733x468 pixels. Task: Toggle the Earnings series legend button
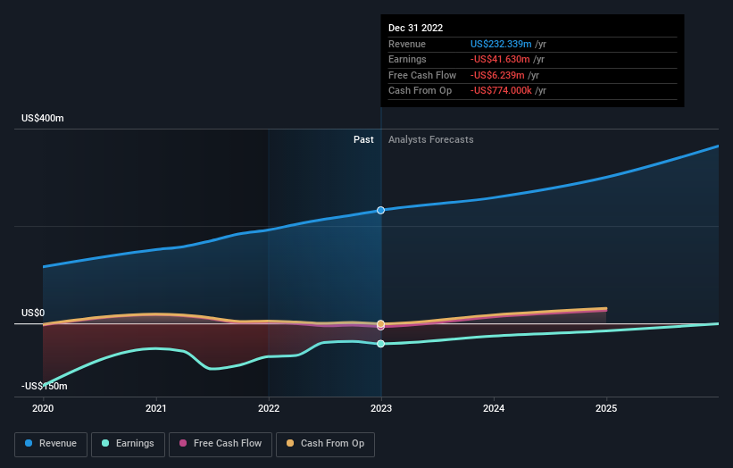[x=128, y=444]
